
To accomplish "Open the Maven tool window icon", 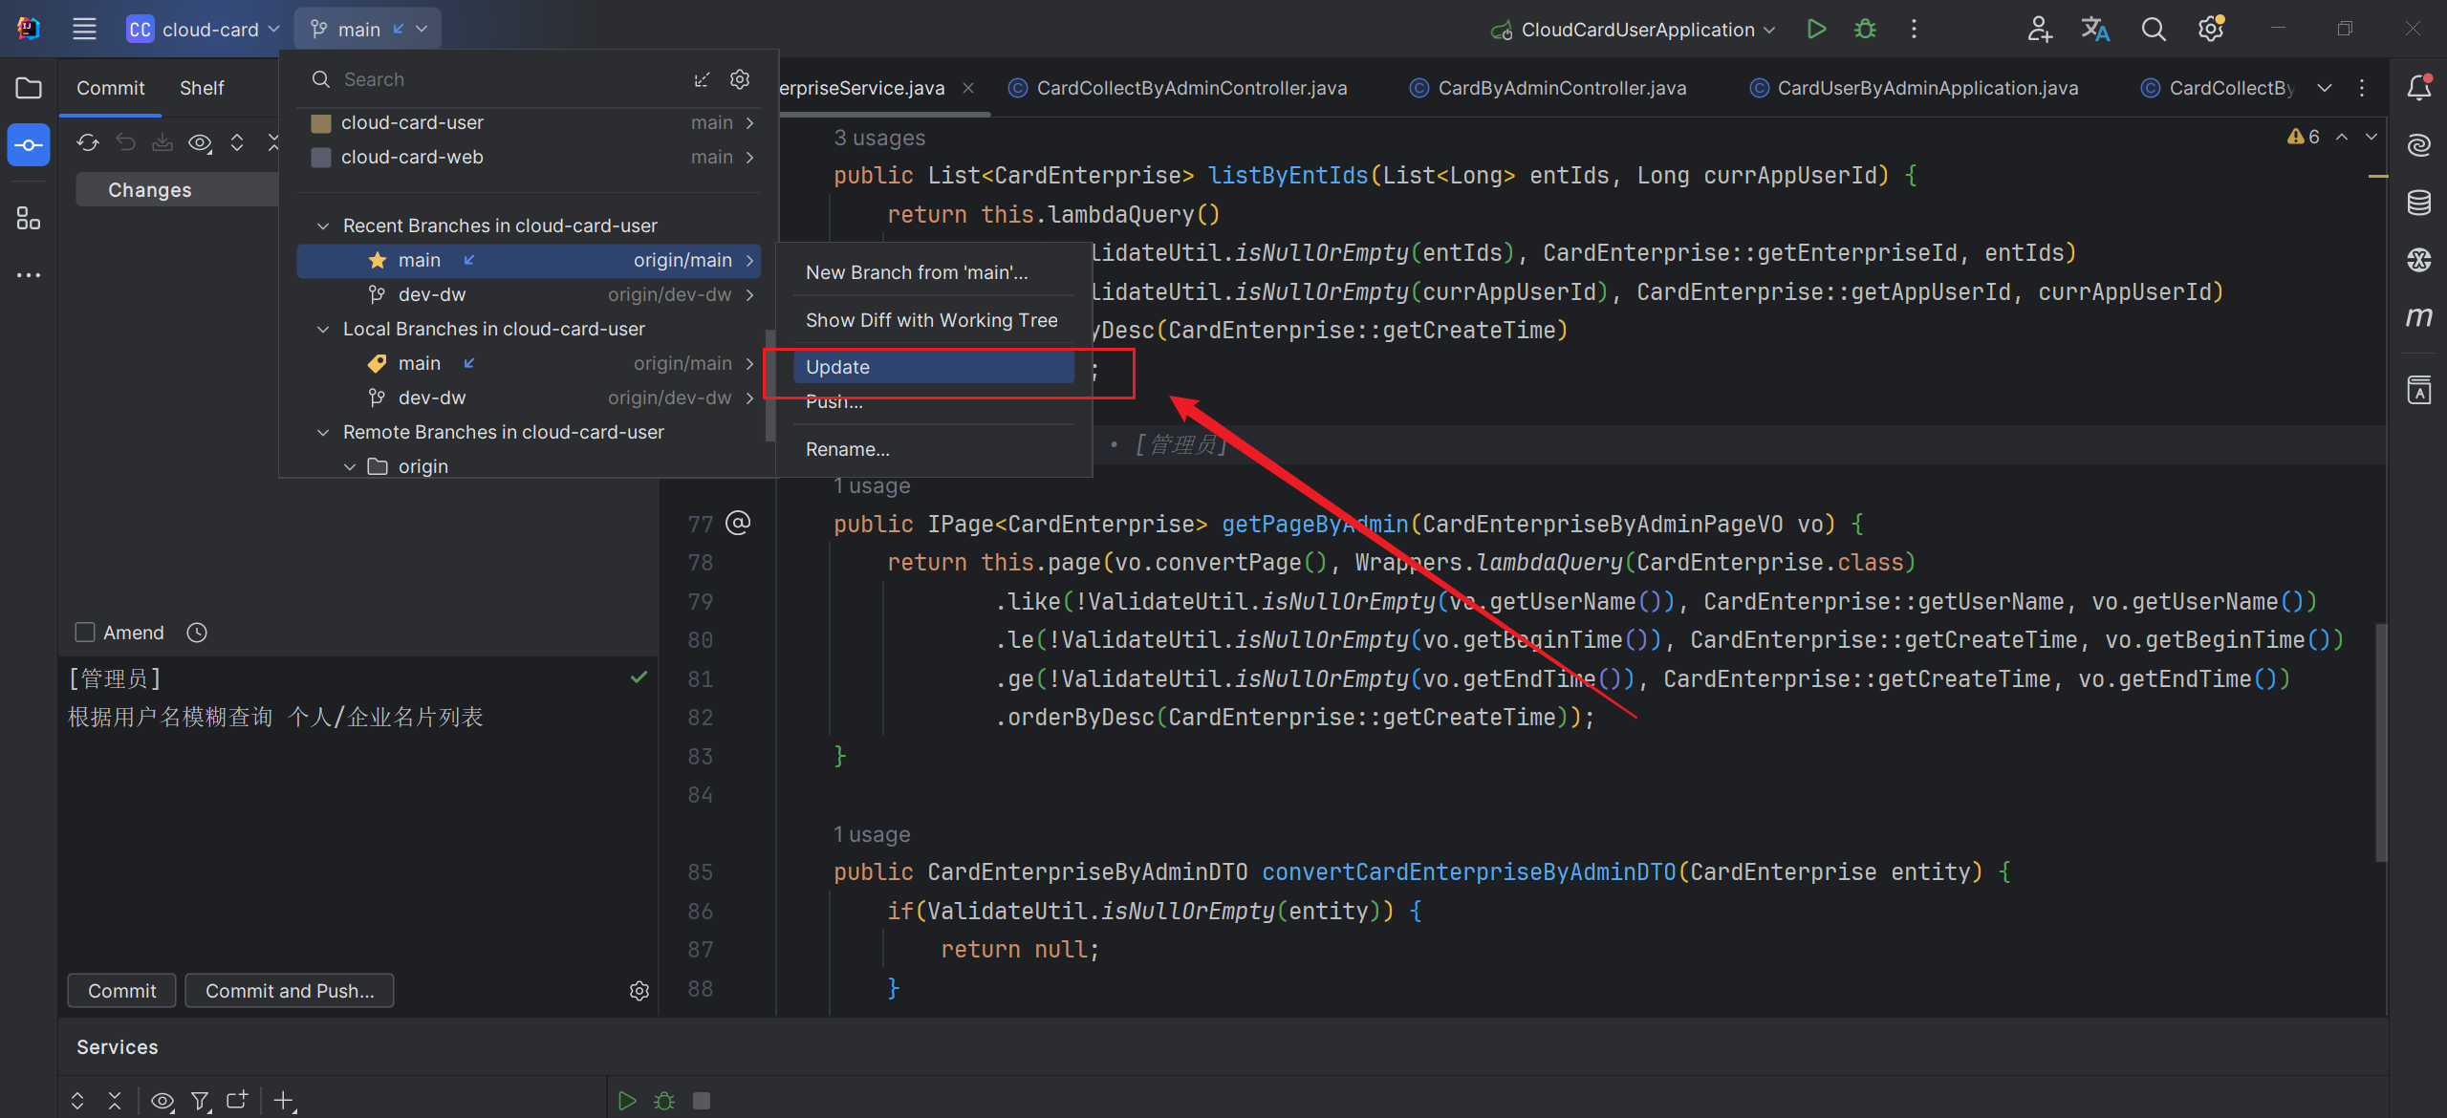I will click(x=2418, y=316).
